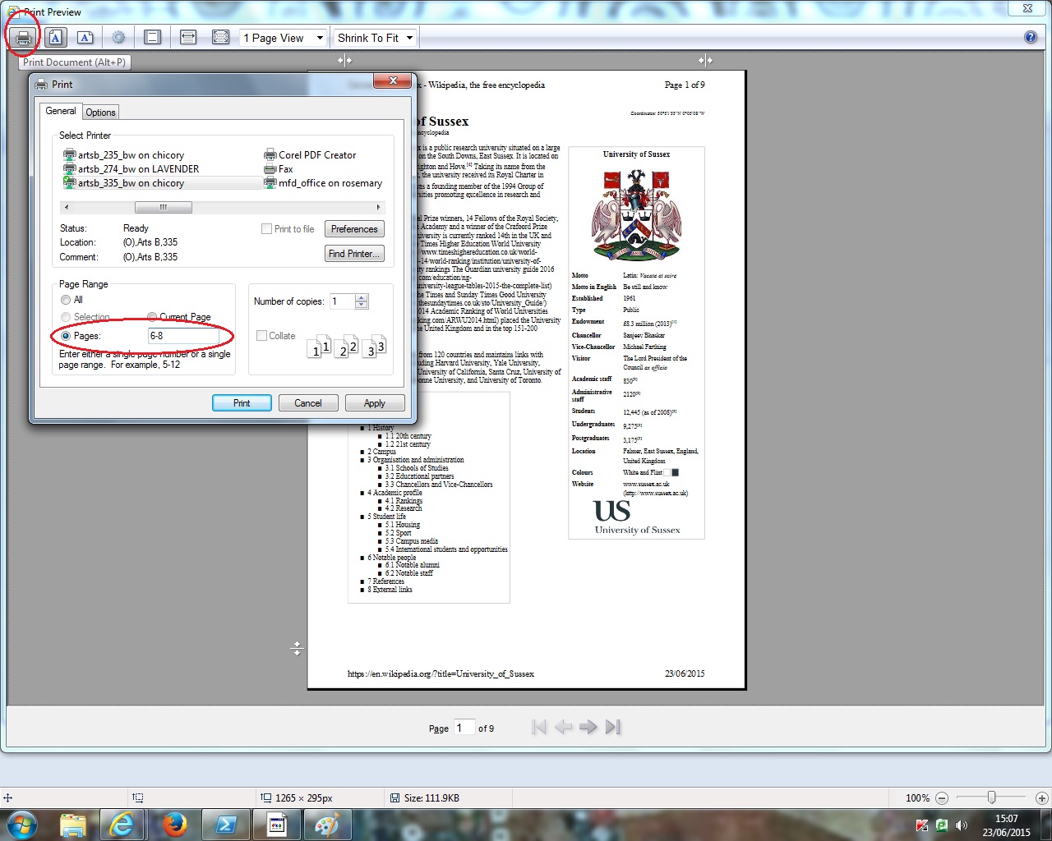Select artsb_335_bw on chicory printer

pyautogui.click(x=123, y=182)
